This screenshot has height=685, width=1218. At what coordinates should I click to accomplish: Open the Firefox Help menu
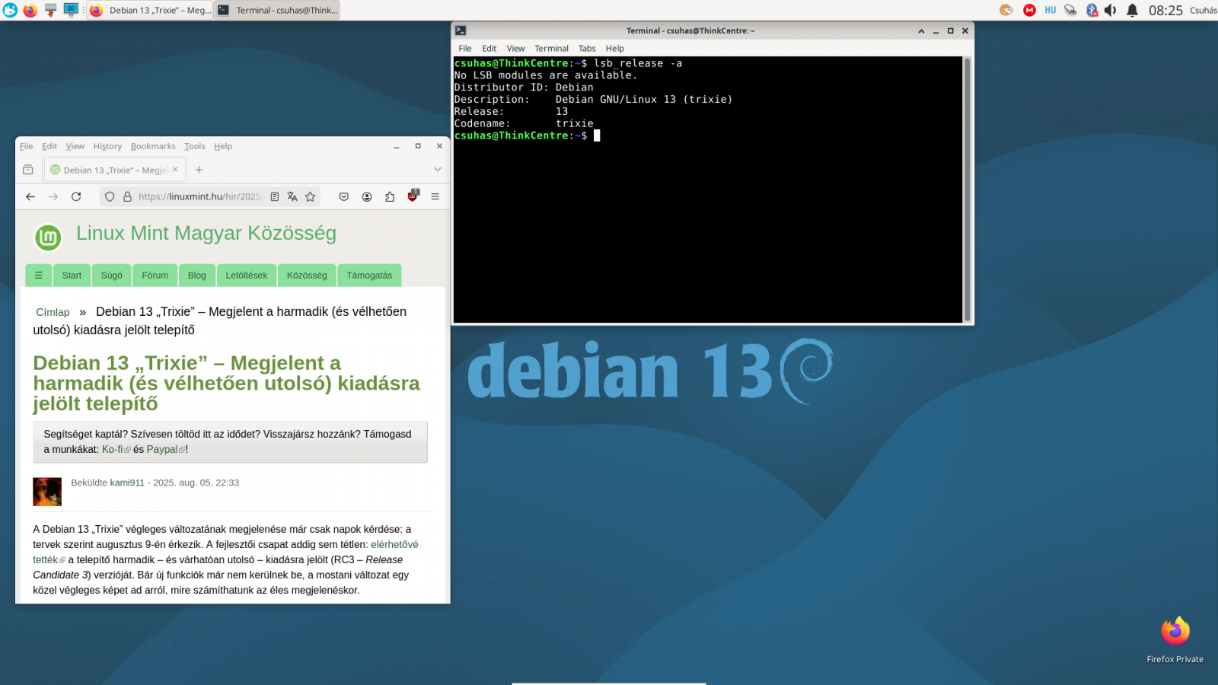point(223,146)
